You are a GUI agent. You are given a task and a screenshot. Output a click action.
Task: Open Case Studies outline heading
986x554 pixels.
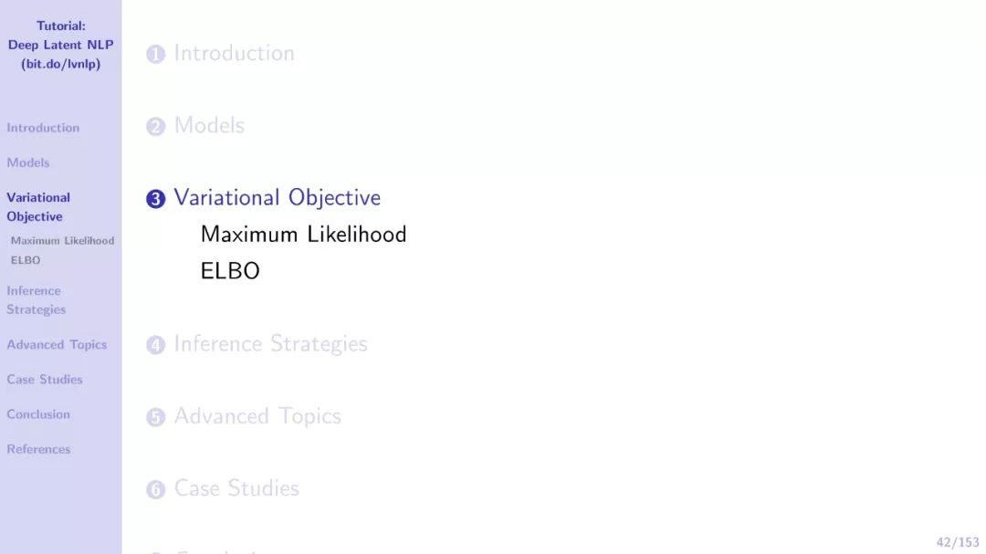click(236, 488)
